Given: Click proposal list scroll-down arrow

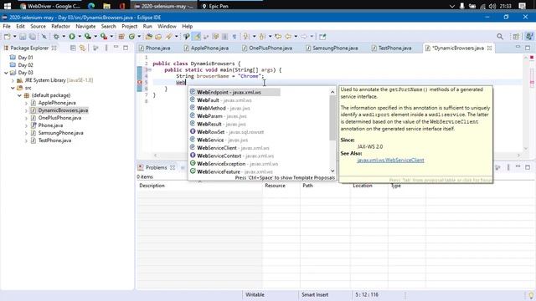Looking at the screenshot, I should tap(332, 171).
